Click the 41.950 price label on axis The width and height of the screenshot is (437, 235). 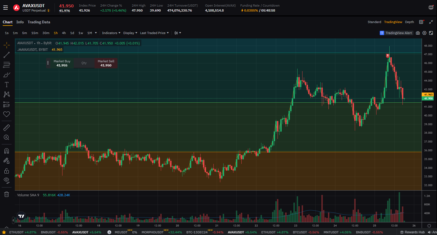[x=428, y=99]
